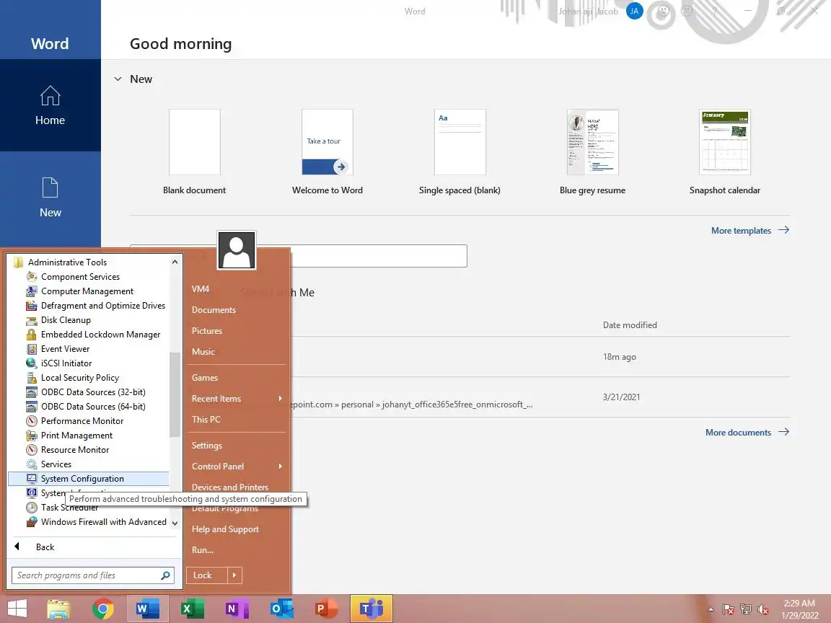Open the Home tab in Word sidebar
Viewport: 831px width, 623px height.
click(50, 105)
